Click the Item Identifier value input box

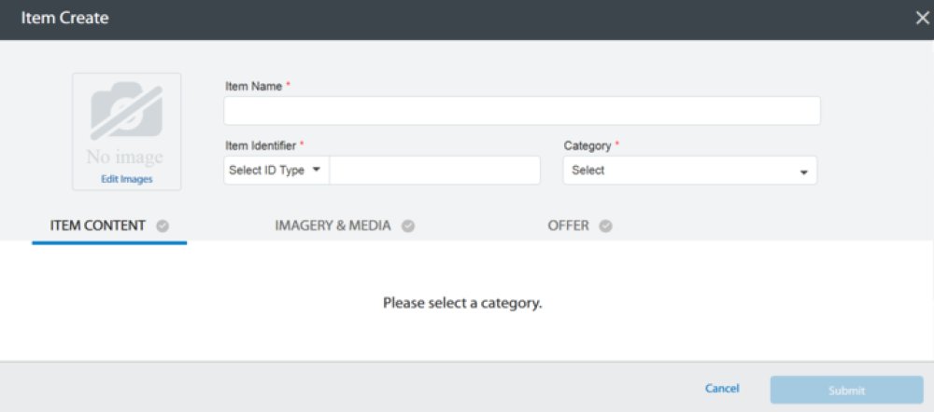435,170
